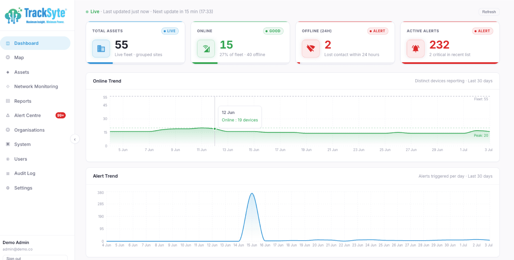This screenshot has width=514, height=260.
Task: Click the Settings gear icon in sidebar
Action: tap(8, 188)
